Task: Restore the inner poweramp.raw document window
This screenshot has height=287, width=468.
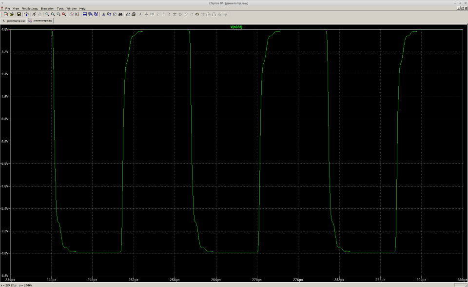Action: 462,8
